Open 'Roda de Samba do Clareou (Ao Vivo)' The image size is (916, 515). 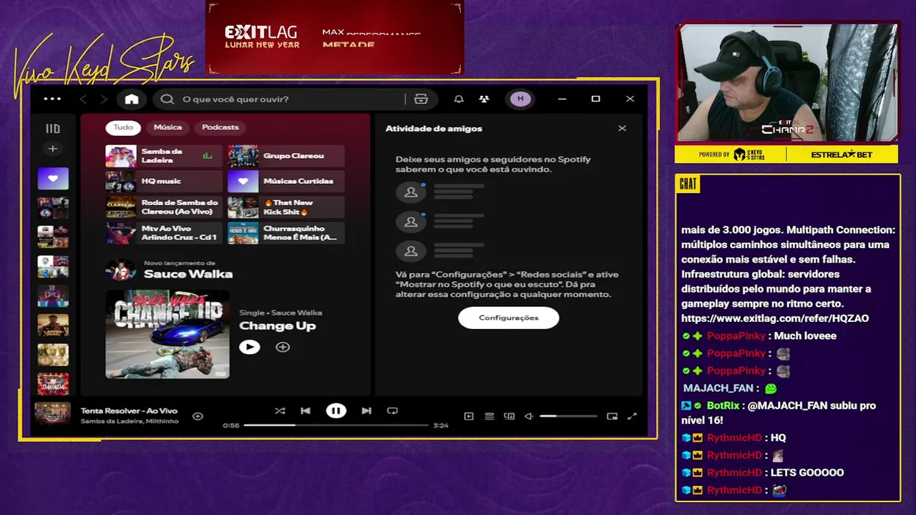(x=164, y=207)
